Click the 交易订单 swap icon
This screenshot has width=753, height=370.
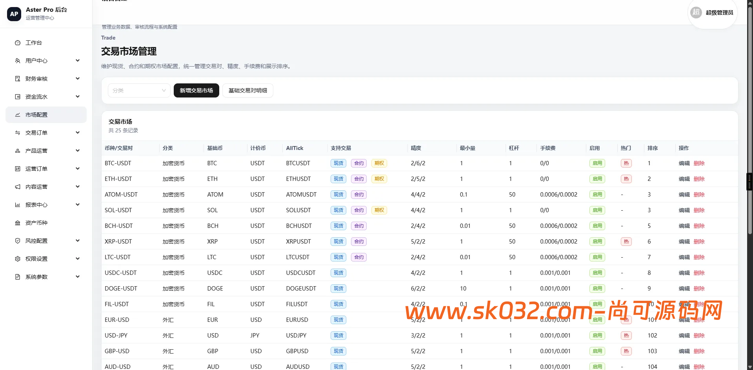click(x=18, y=133)
